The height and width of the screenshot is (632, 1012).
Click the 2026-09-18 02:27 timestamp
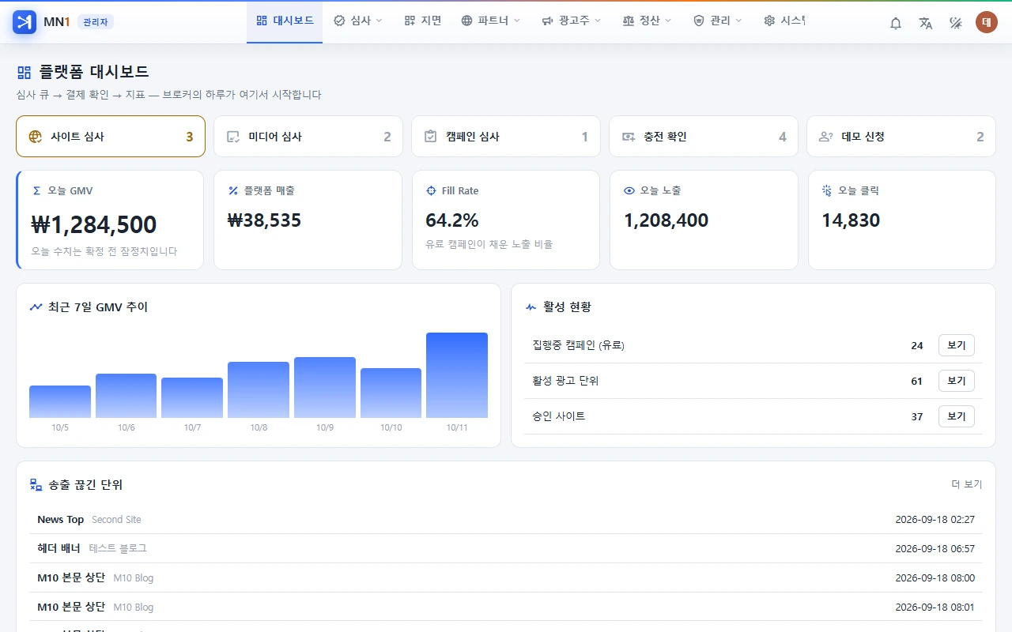(x=935, y=519)
